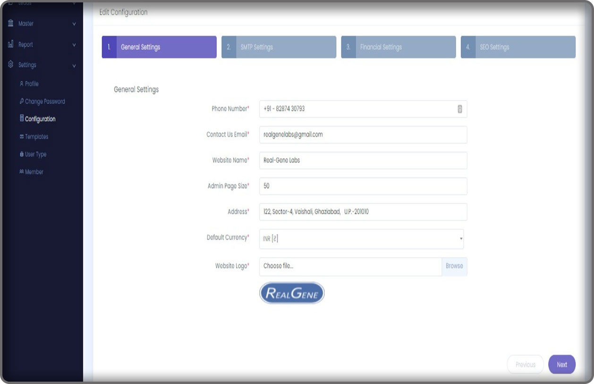Open the Default Currency dropdown
The width and height of the screenshot is (594, 384).
(x=361, y=239)
